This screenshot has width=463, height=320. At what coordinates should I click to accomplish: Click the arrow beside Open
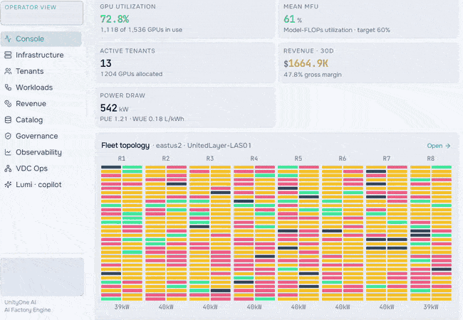448,146
